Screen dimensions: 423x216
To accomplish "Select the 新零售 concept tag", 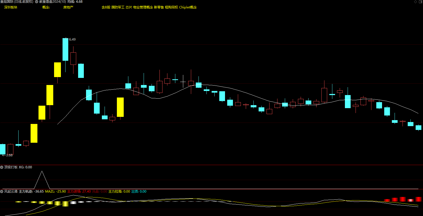I will (x=159, y=7).
